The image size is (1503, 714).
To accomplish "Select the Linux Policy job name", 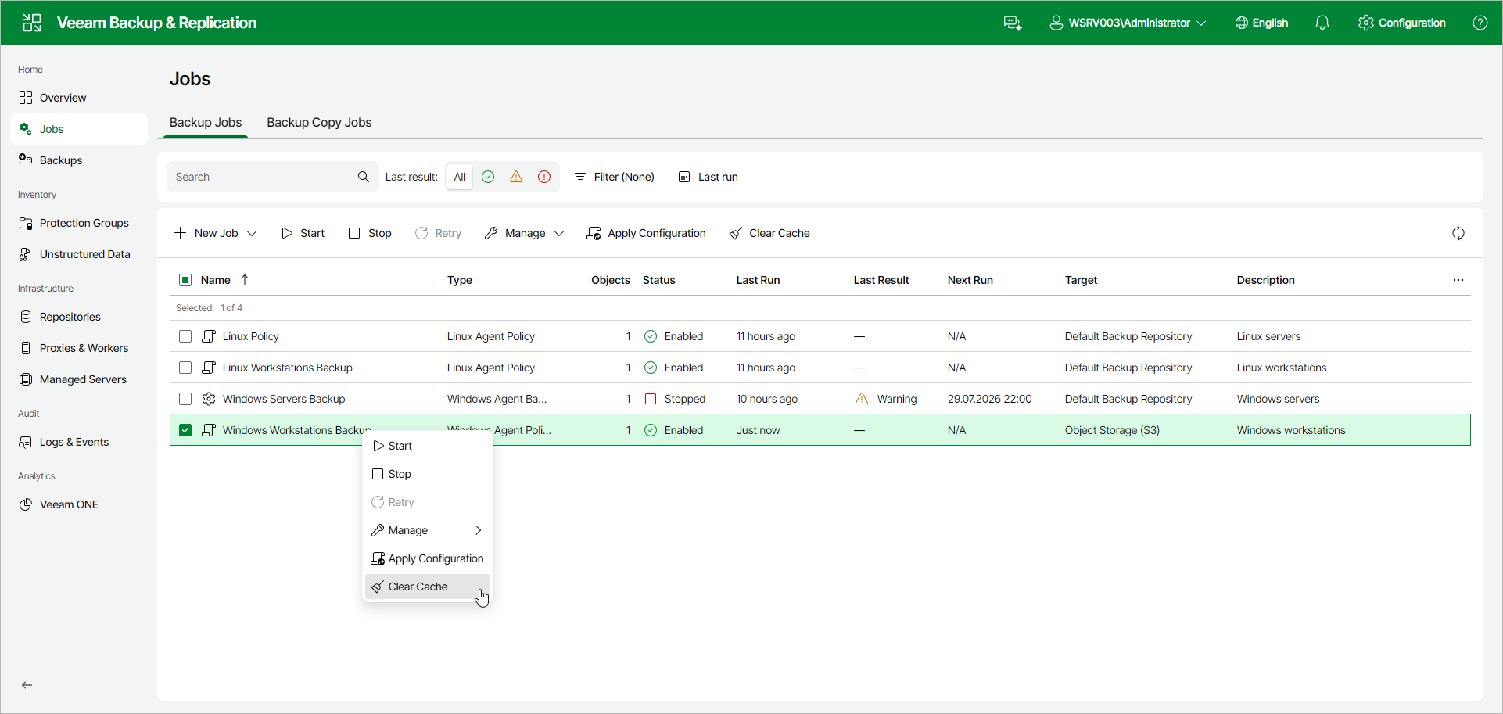I will click(x=251, y=336).
